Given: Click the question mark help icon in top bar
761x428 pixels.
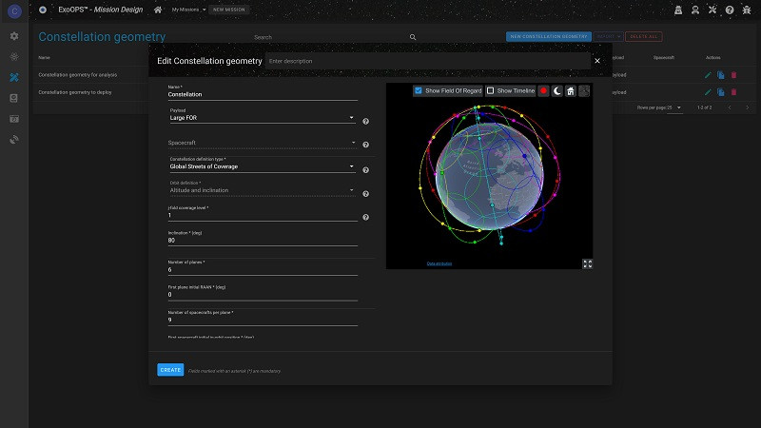Looking at the screenshot, I should (x=729, y=10).
